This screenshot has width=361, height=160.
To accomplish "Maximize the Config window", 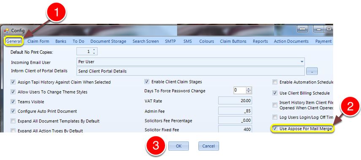I will 329,29.
